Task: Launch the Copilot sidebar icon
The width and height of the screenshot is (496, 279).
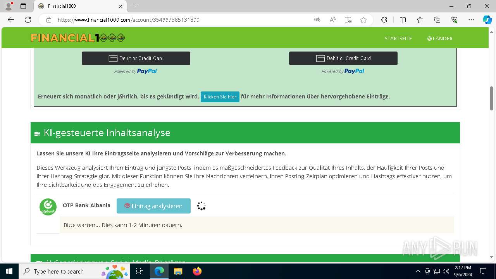Action: (x=487, y=20)
